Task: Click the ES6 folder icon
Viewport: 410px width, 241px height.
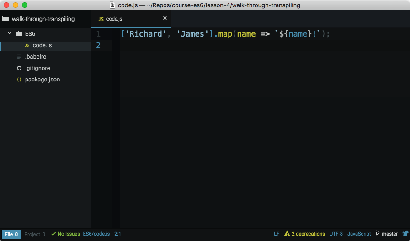Action: click(x=19, y=34)
